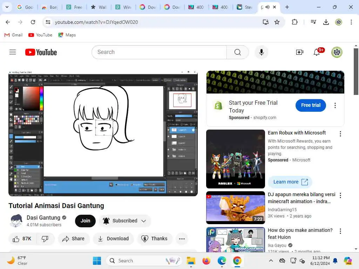Viewport: 359px width, 269px height.
Task: Open Chrome profile avatar in the toolbar
Action: tap(338, 22)
